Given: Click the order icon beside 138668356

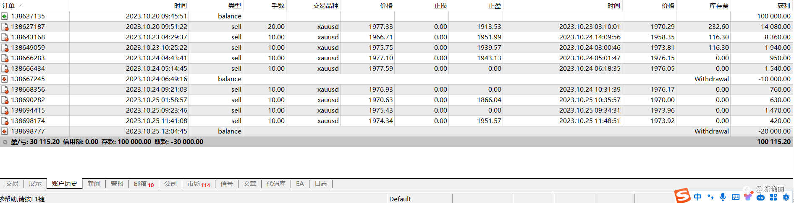Looking at the screenshot, I should [x=4, y=90].
